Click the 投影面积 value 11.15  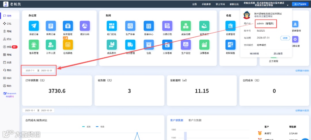202,91
